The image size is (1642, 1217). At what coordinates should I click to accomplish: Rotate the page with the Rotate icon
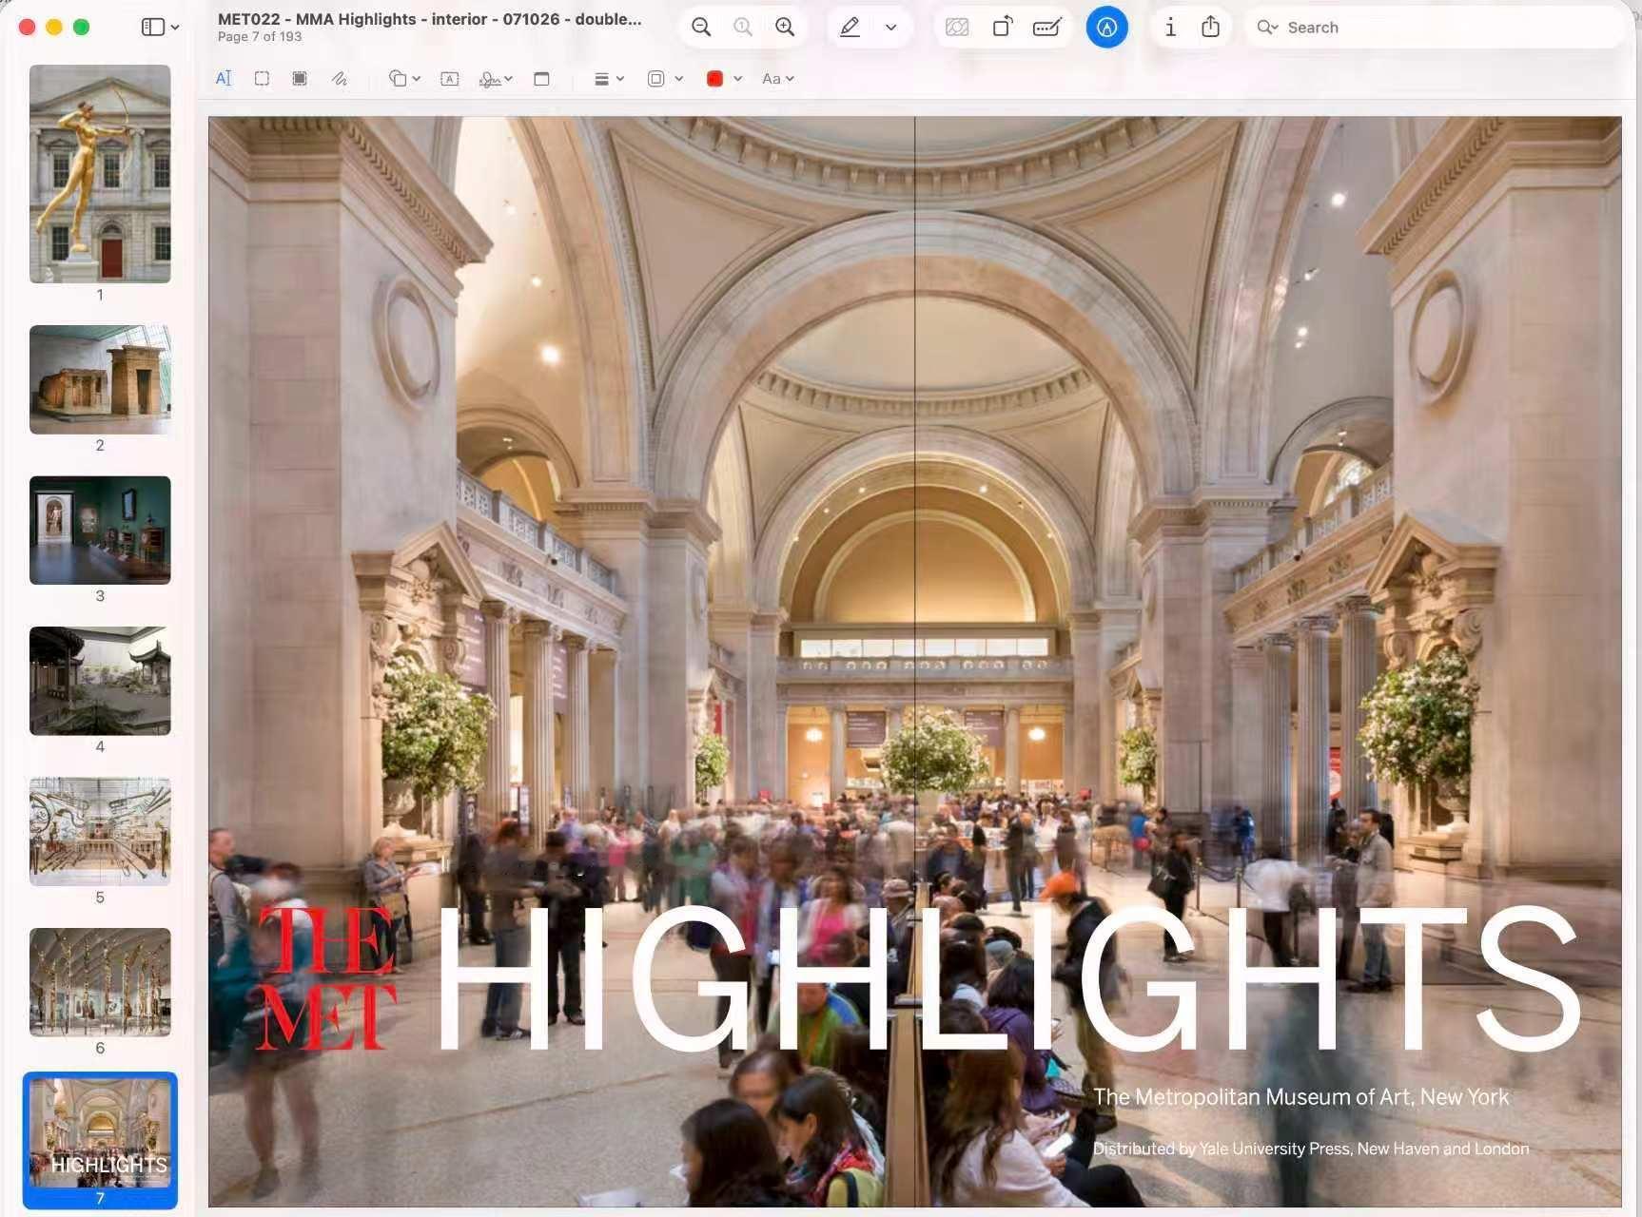(x=1002, y=28)
